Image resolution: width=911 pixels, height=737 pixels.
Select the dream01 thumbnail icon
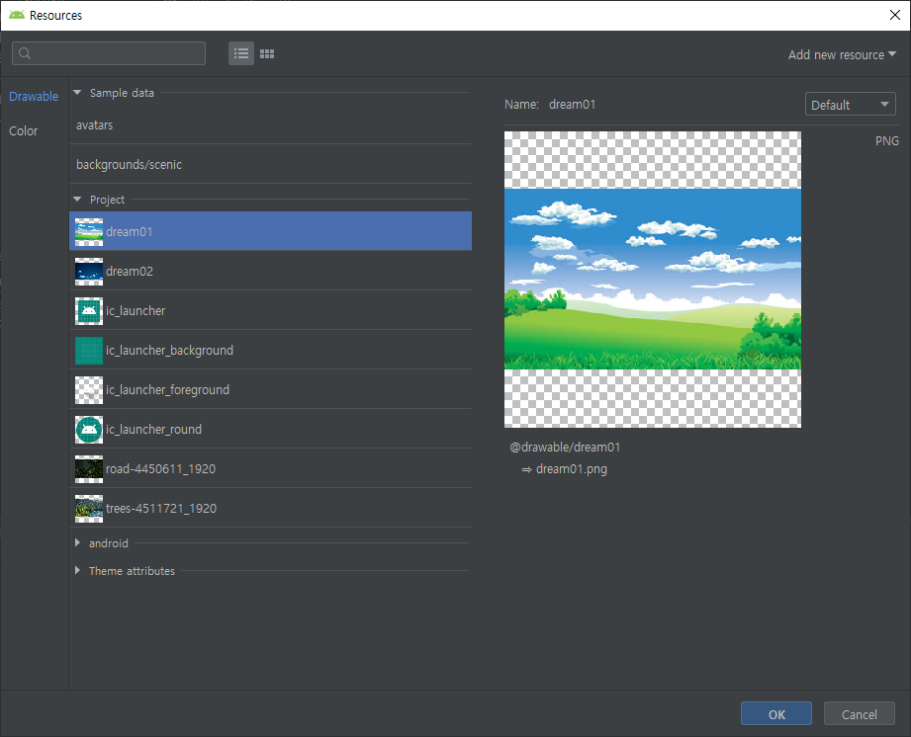(x=89, y=231)
